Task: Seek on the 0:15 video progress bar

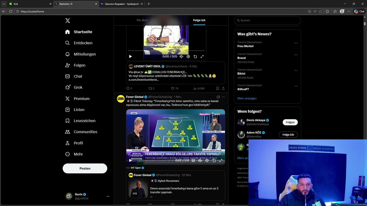Action: 166,51
